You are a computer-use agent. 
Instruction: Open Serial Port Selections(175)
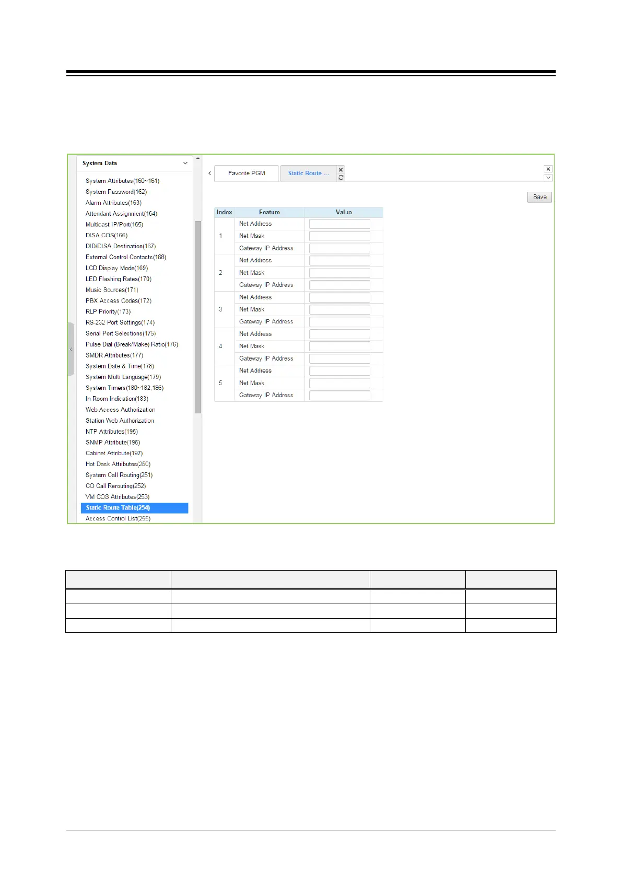121,333
